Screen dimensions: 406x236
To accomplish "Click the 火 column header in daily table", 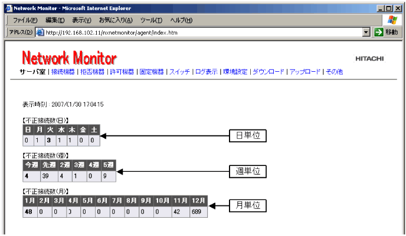I will click(x=50, y=129).
